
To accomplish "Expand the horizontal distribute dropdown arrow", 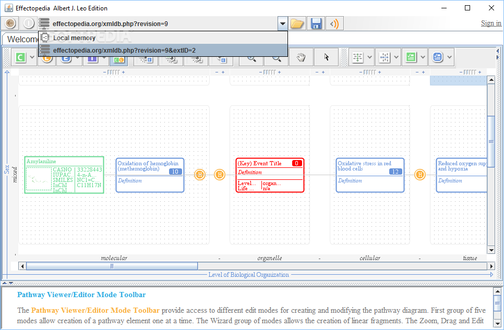I will point(397,57).
